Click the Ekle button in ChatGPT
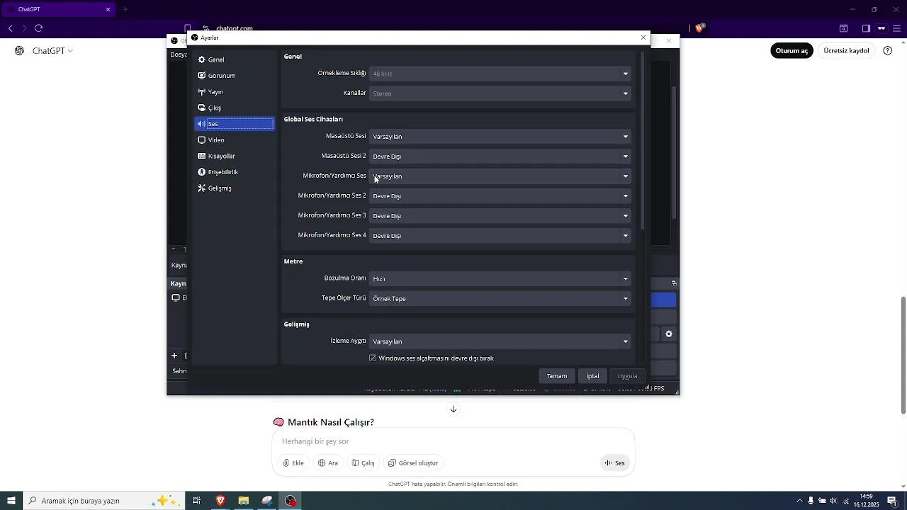 (293, 463)
